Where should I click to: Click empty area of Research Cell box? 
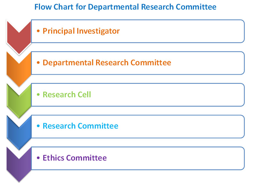166,95
